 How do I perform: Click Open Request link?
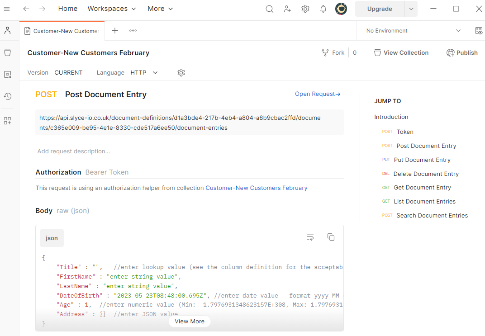point(318,94)
